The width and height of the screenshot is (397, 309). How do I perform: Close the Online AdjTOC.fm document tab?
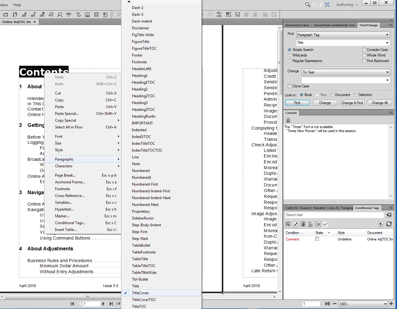pyautogui.click(x=35, y=22)
